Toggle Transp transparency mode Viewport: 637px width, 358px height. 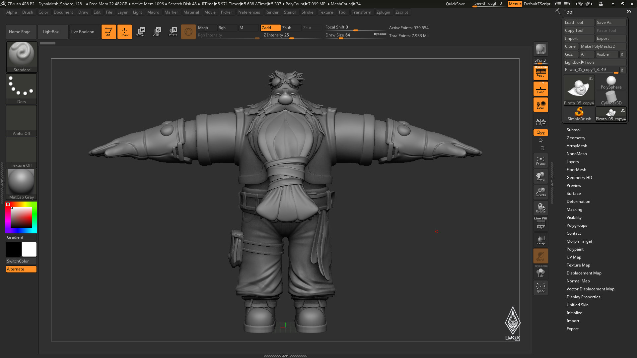540,240
